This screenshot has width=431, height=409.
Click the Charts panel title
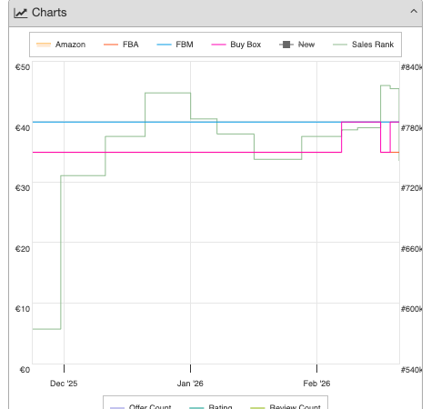point(49,13)
